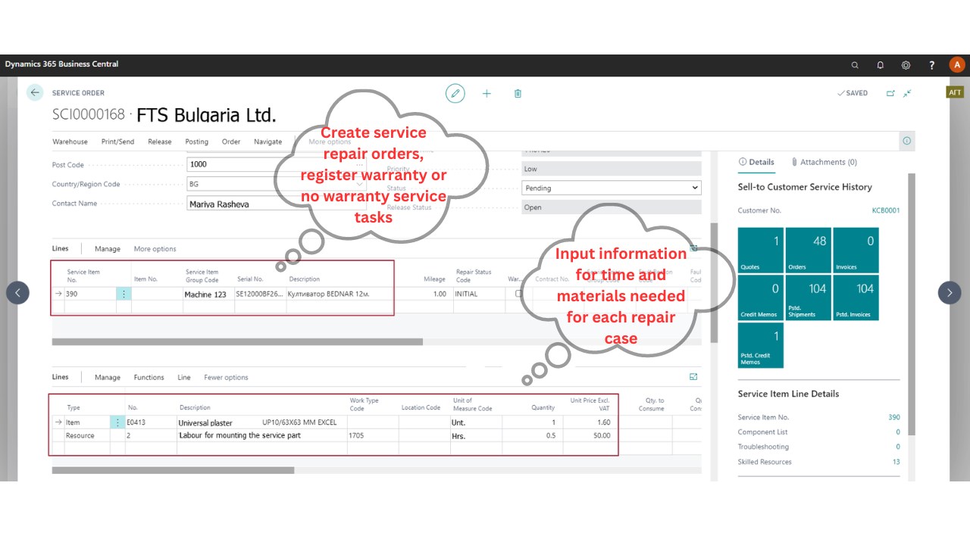Open the Quotes tile showing 1
The image size is (970, 545).
(761, 250)
